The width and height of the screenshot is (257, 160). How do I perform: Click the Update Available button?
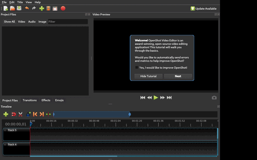point(203,9)
